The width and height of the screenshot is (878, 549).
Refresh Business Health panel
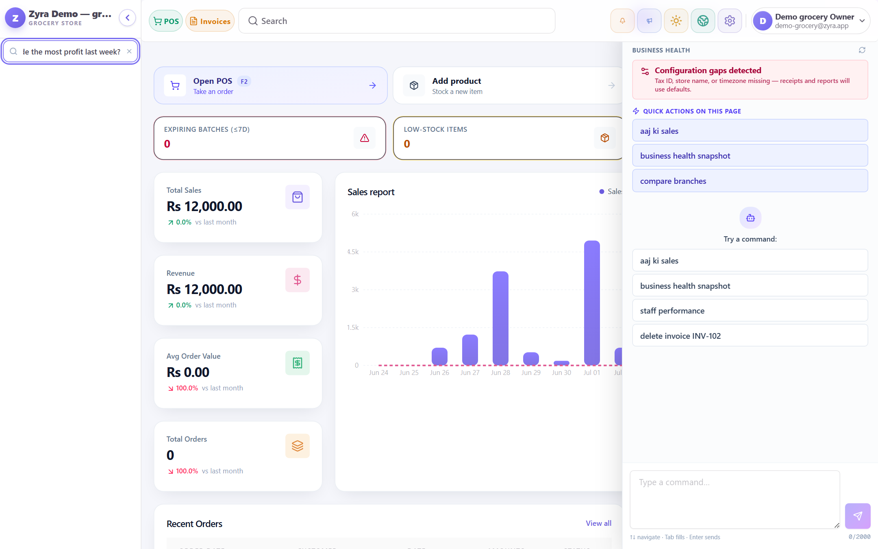(x=862, y=50)
